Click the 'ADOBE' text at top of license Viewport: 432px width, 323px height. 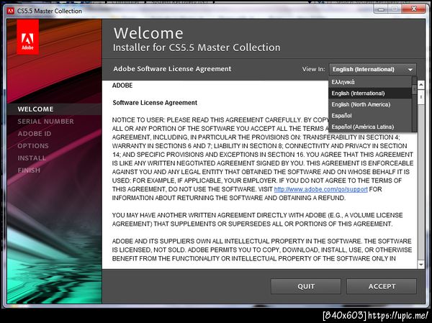coord(122,86)
